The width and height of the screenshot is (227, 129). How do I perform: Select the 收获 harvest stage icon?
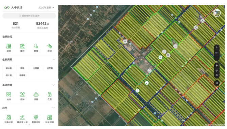coord(50,46)
